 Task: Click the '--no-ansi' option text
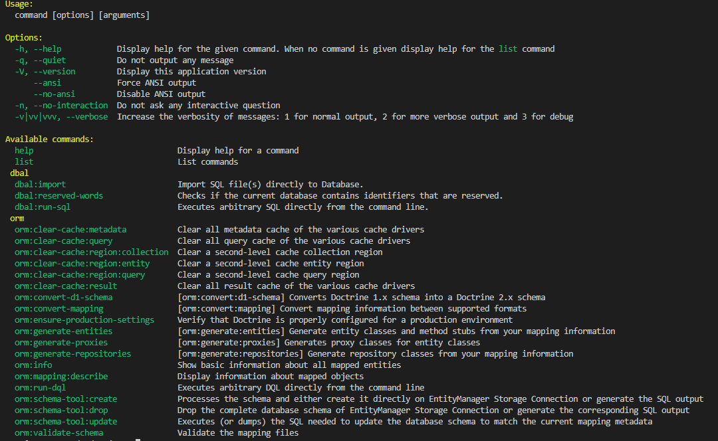point(54,94)
